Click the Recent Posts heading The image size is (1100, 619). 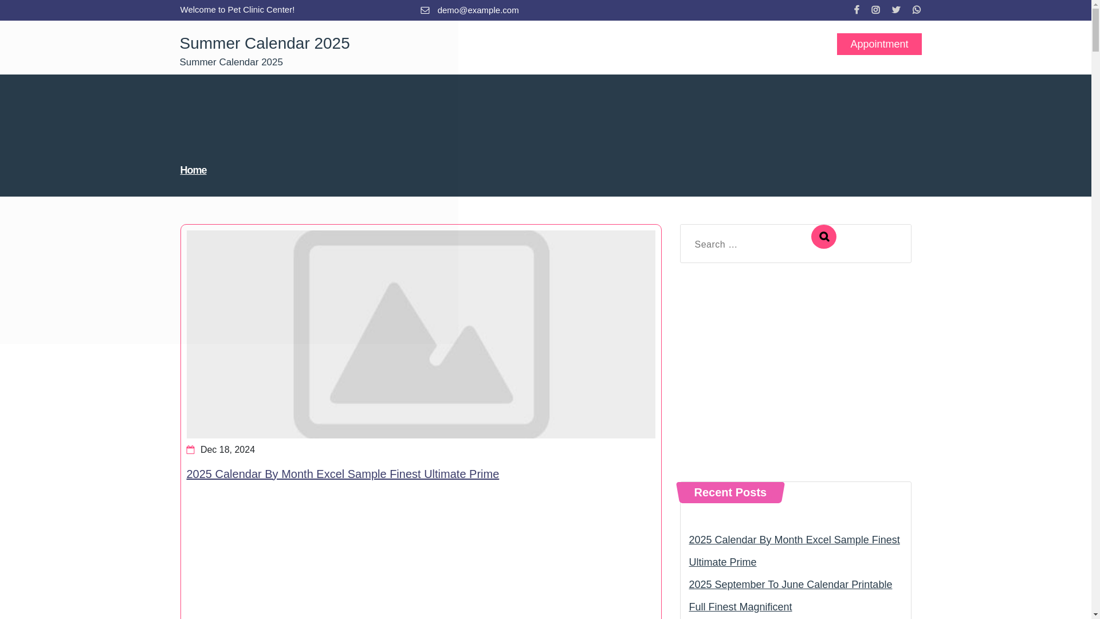coord(730,492)
